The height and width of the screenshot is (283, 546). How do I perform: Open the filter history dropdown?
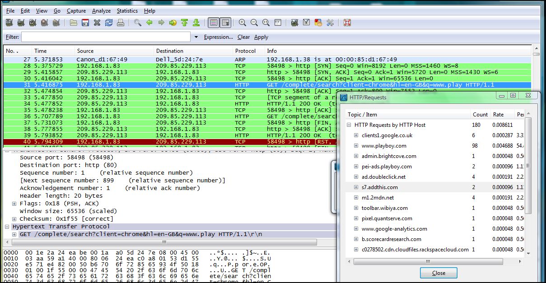[196, 37]
